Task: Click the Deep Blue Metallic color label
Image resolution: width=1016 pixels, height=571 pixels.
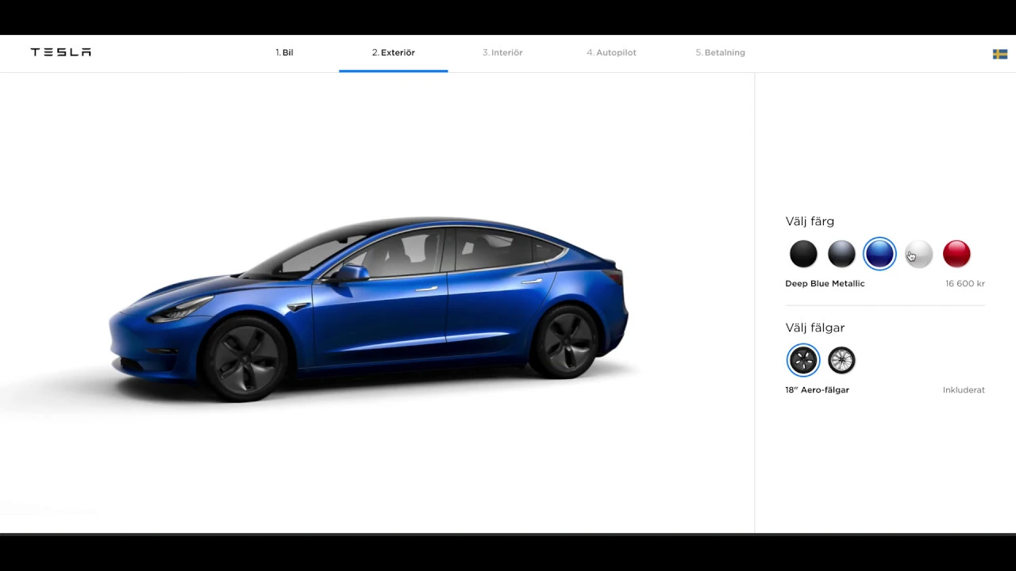Action: [x=825, y=283]
